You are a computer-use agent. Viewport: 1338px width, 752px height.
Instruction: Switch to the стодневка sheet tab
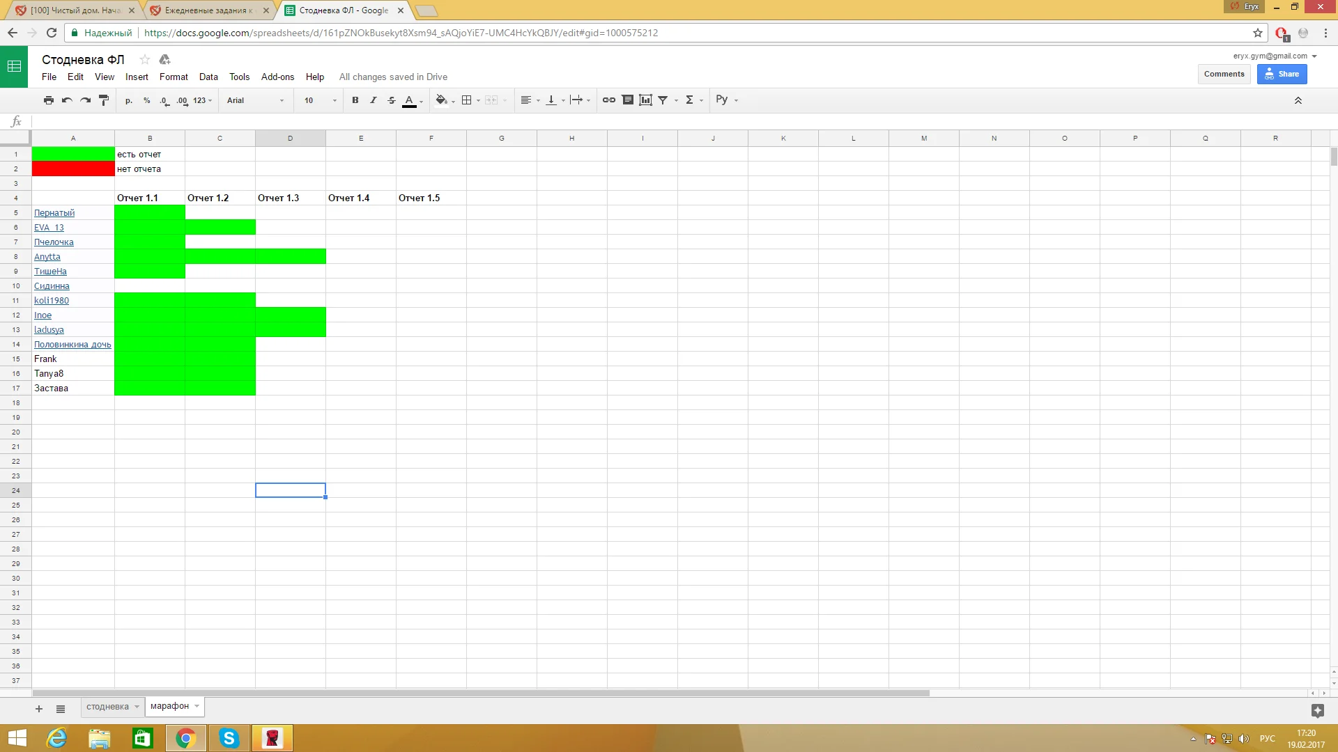pos(107,707)
